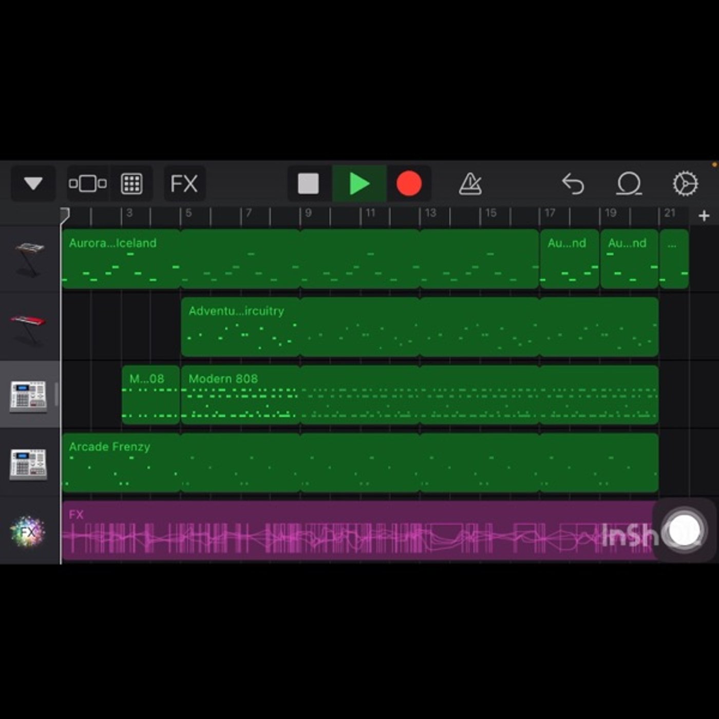Image resolution: width=719 pixels, height=719 pixels.
Task: Start playback with the green play button
Action: (x=359, y=183)
